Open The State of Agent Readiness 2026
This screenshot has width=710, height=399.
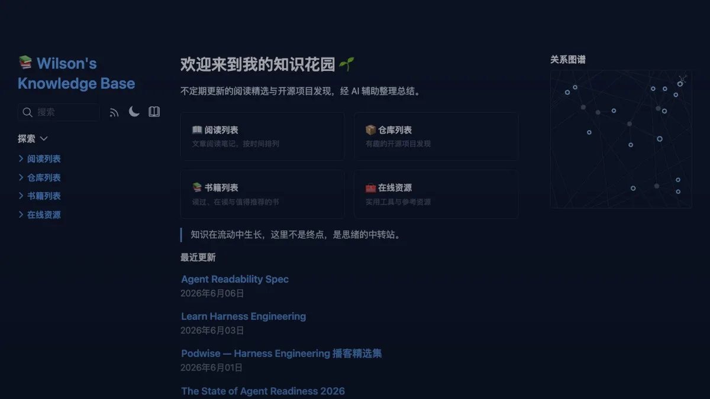click(x=263, y=391)
